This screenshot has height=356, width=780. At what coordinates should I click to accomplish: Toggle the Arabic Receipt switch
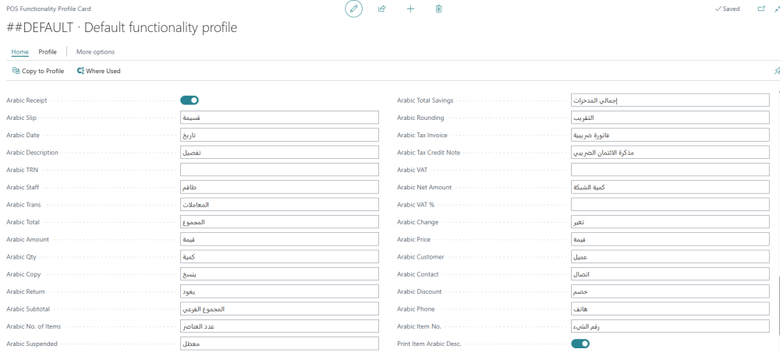(190, 100)
